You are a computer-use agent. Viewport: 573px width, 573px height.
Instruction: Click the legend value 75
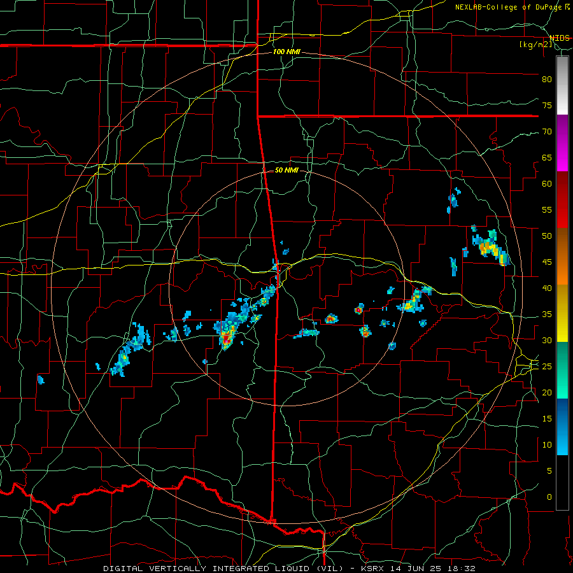click(547, 106)
